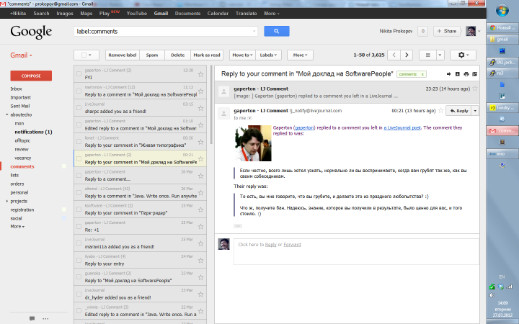The width and height of the screenshot is (519, 324).
Task: Switch to the Chrome 'Новый' taskbar window
Action: [x=502, y=28]
